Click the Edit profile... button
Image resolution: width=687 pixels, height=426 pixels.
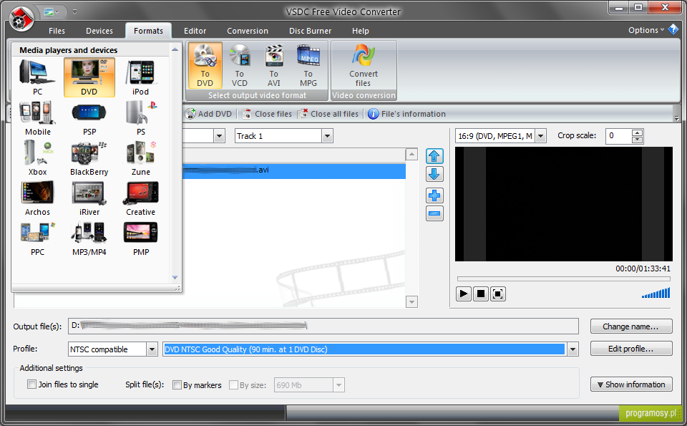[x=631, y=349]
